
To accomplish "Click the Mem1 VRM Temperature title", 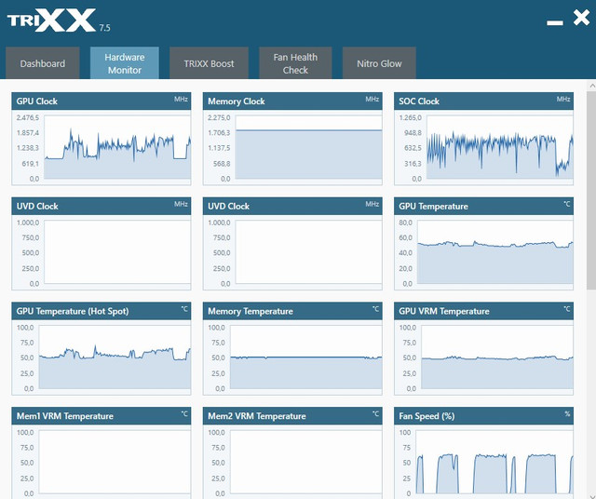I will click(x=65, y=416).
